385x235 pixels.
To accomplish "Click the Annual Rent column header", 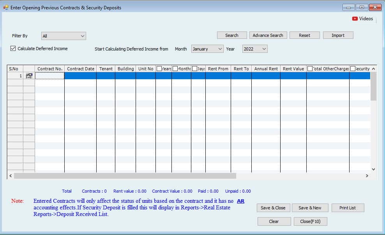I will click(266, 69).
